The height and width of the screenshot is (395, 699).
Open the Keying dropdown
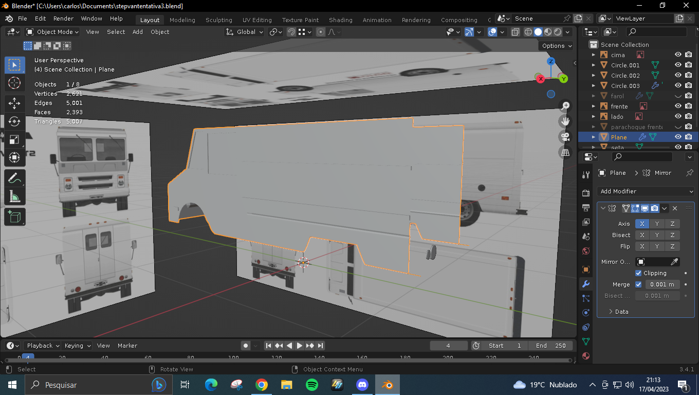point(77,346)
